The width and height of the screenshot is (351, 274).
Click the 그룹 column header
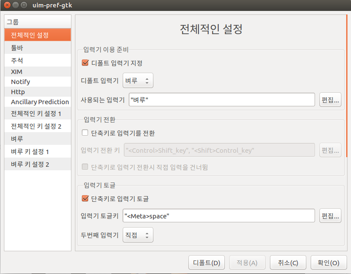(38, 22)
